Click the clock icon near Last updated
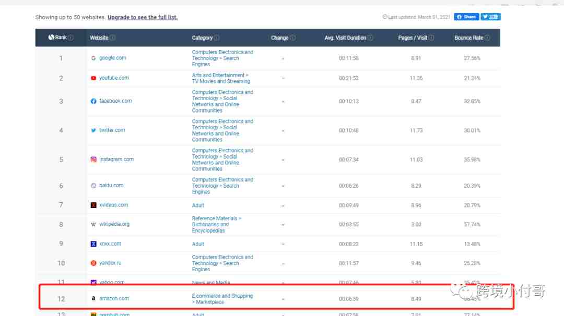The width and height of the screenshot is (564, 316). point(385,17)
